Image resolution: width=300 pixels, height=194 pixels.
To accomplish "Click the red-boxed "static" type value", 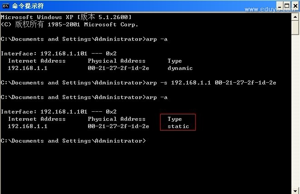I will (x=178, y=126).
